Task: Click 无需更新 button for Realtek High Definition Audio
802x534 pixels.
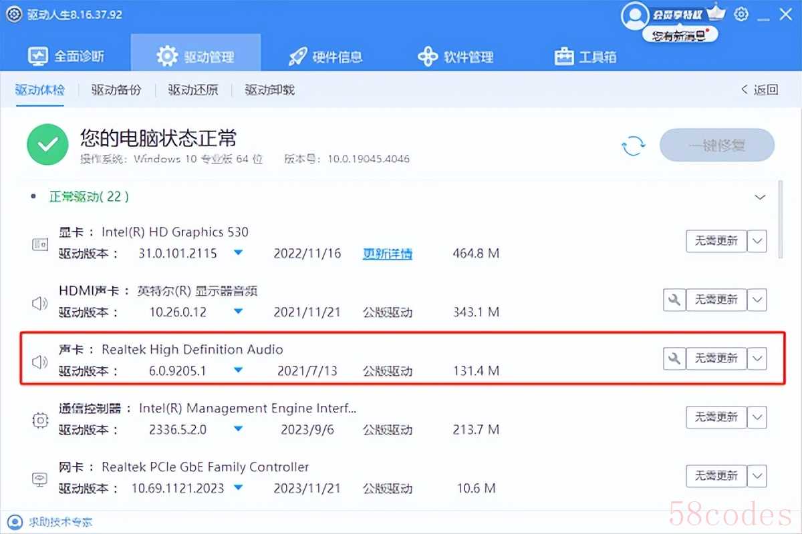Action: coord(716,358)
